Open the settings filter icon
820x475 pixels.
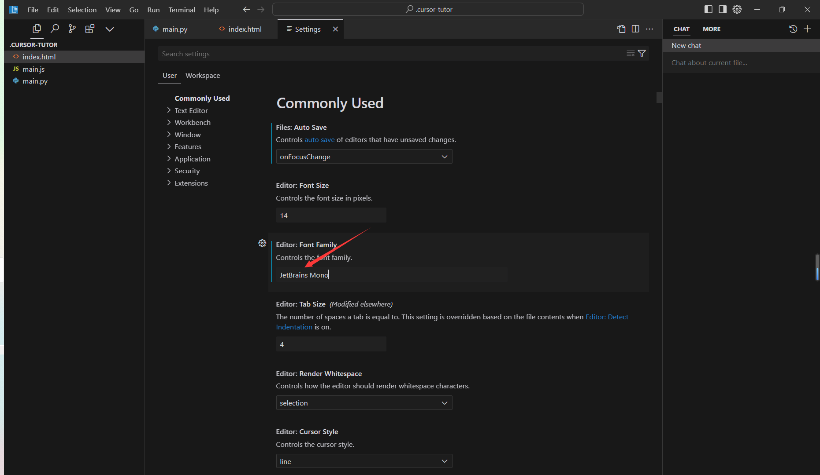point(642,53)
